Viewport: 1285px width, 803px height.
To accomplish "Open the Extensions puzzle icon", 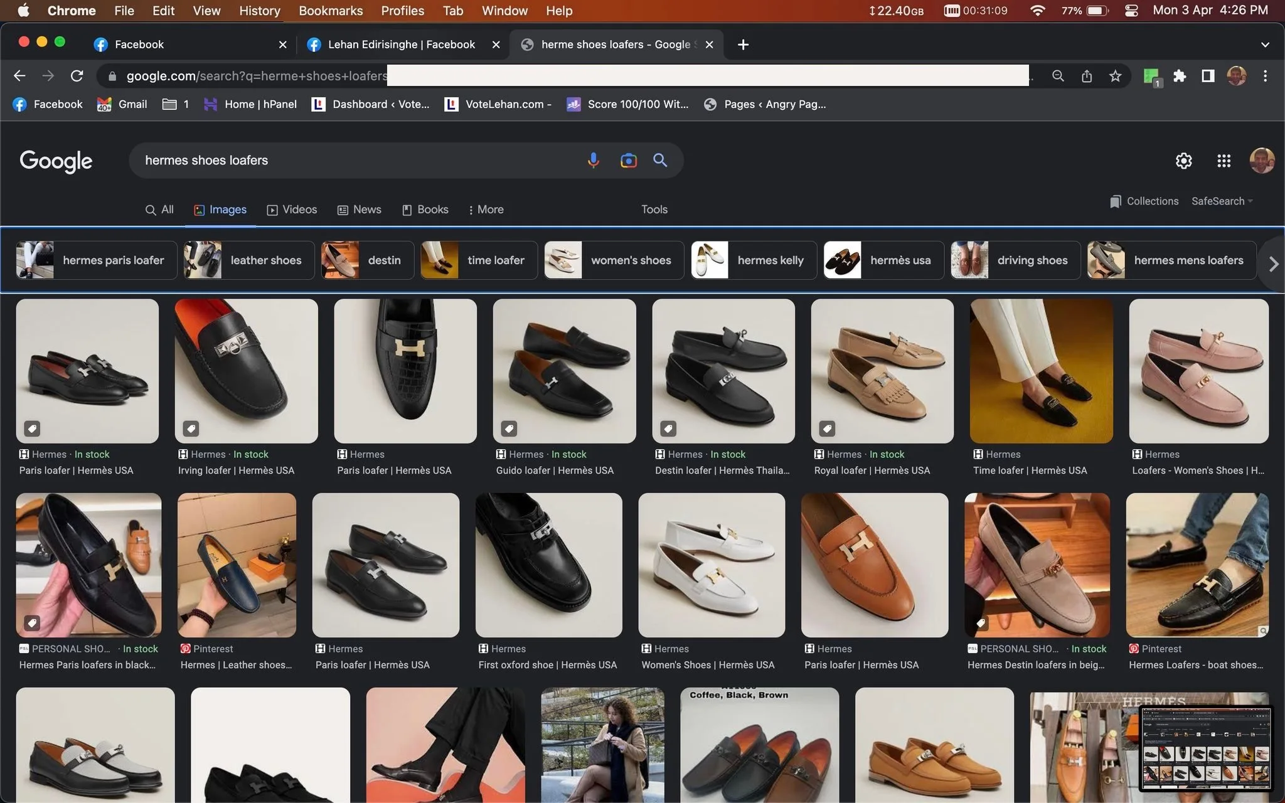I will tap(1180, 76).
